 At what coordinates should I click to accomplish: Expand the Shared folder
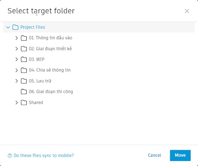click(17, 103)
